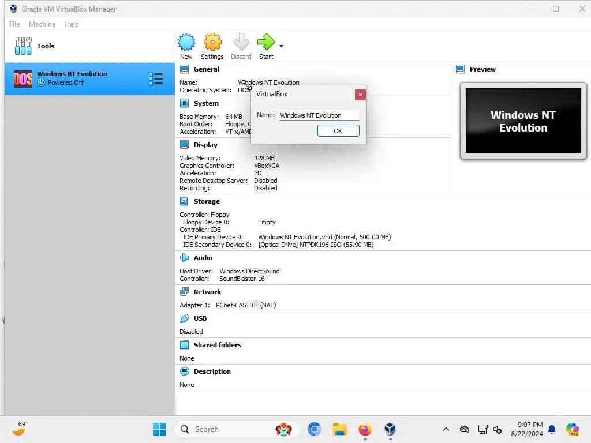Click the Shared folders section icon
Image resolution: width=591 pixels, height=443 pixels.
pos(184,345)
